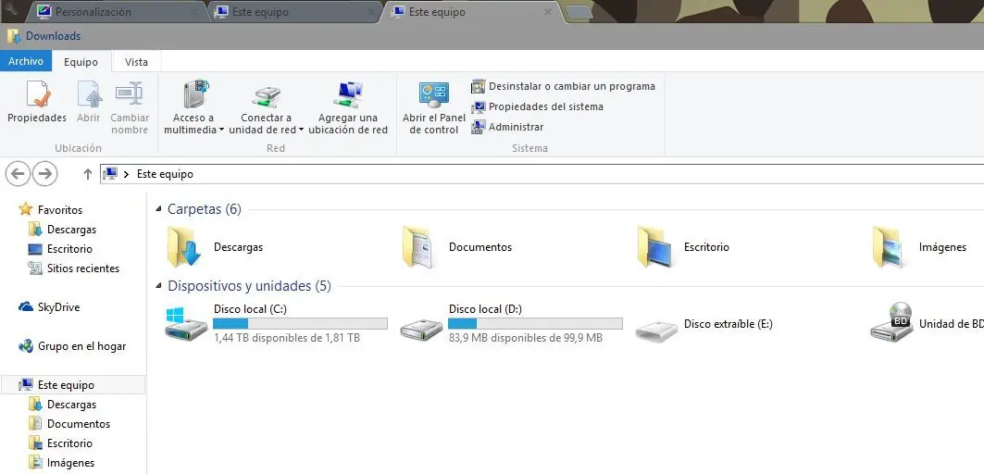Select the Documentos folder icon in Carpetas
984x474 pixels.
[418, 247]
